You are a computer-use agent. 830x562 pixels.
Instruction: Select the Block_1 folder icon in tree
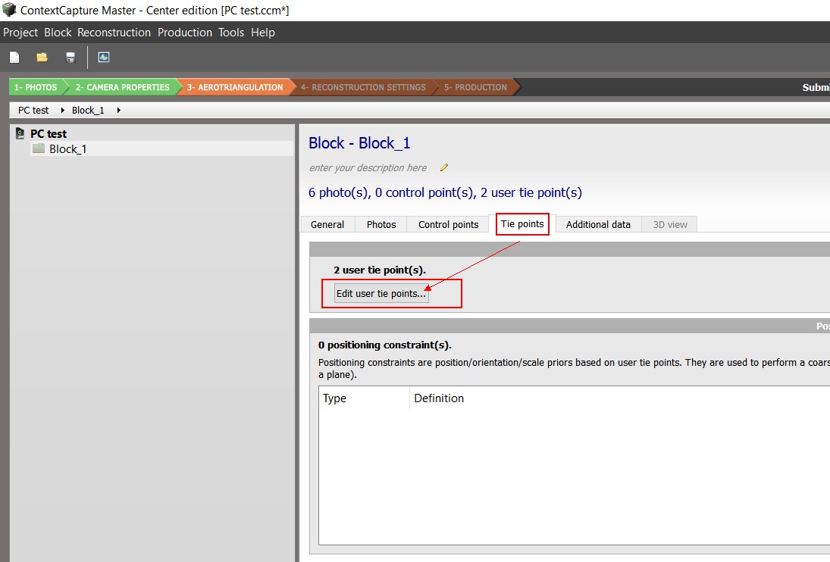click(38, 148)
